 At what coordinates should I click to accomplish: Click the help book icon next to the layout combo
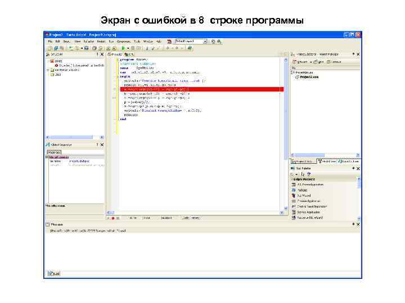169,42
